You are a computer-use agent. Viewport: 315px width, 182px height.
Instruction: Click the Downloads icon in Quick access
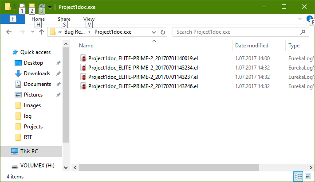pos(18,74)
